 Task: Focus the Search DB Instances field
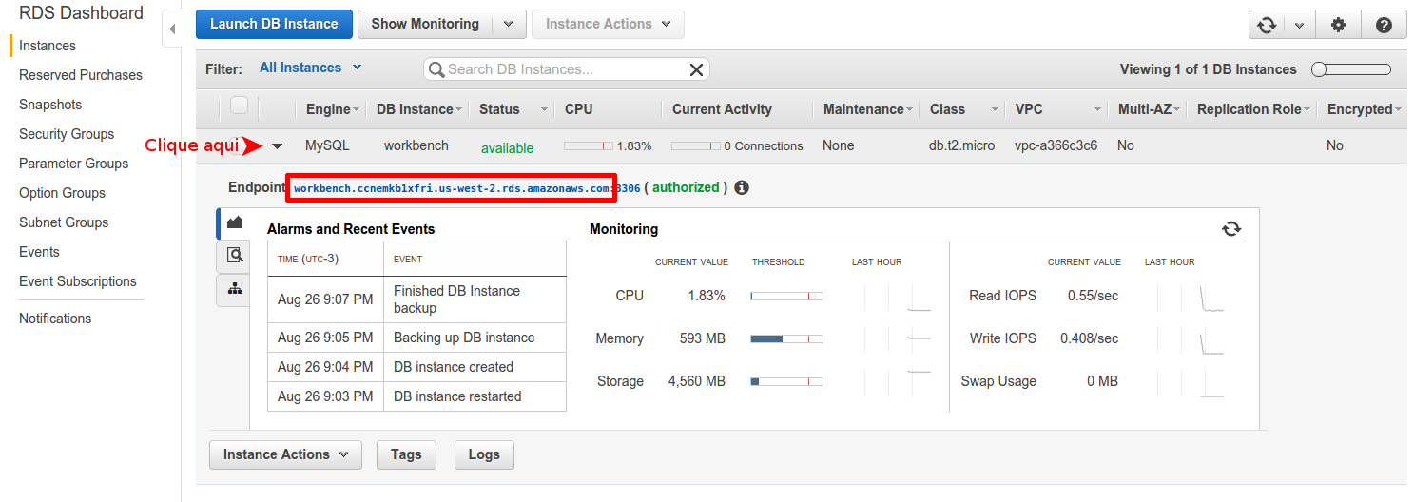pyautogui.click(x=566, y=69)
